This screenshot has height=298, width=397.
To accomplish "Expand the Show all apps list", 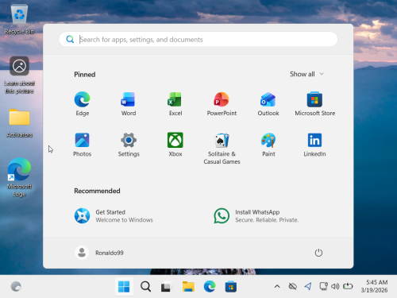I will 306,74.
